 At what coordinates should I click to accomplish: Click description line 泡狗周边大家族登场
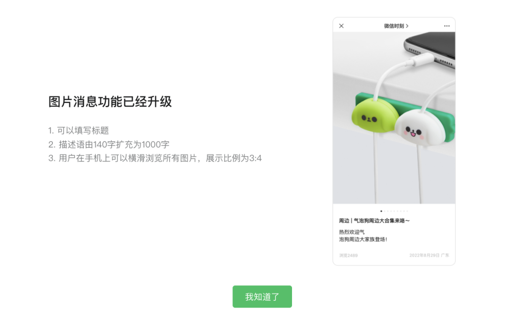pyautogui.click(x=363, y=239)
